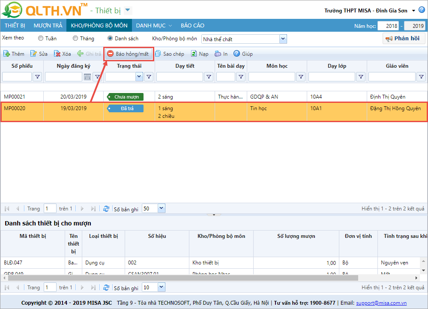This screenshot has height=309, width=428.
Task: Open calendar picker for Ngày đăng ký
Action: click(87, 77)
